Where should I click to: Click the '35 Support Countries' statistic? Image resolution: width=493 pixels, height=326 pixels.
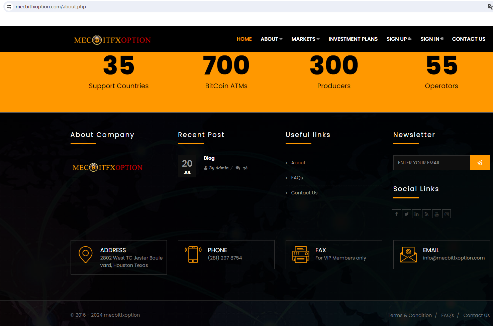point(119,72)
